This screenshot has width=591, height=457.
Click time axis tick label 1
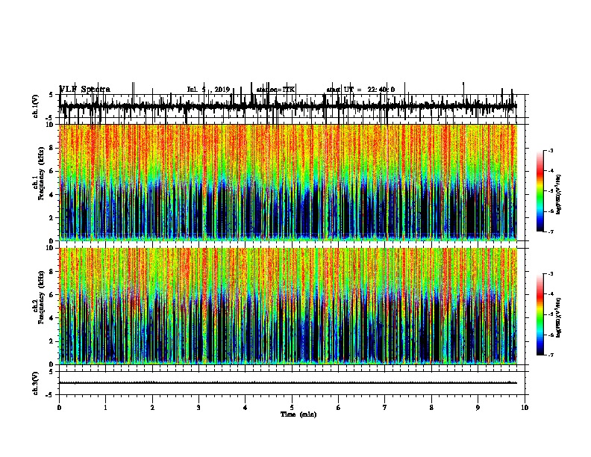tap(106, 408)
